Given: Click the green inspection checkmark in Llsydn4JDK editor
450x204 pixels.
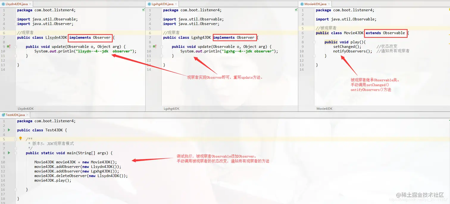Looking at the screenshot, I should 143,10.
